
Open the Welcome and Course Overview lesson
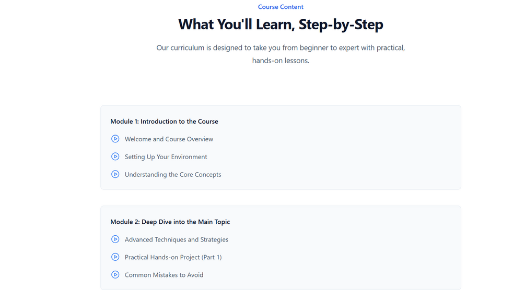[169, 139]
